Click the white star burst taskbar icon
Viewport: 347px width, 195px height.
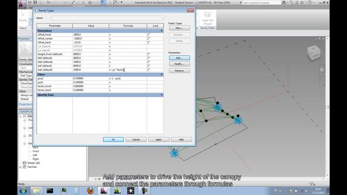click(131, 191)
